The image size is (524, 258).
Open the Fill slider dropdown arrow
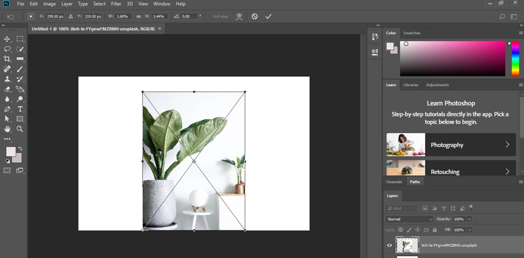click(x=469, y=230)
